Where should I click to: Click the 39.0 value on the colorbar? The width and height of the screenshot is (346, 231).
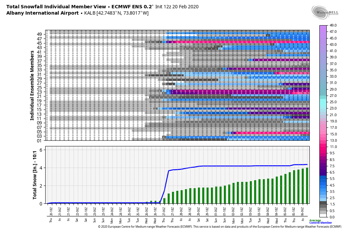pyautogui.click(x=333, y=57)
